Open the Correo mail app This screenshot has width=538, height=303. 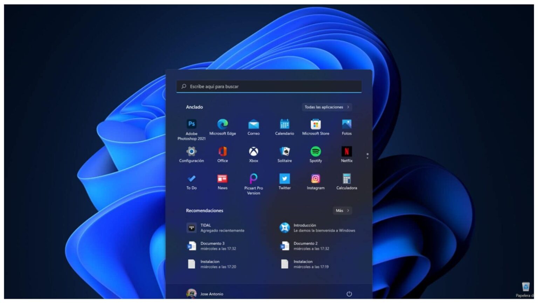point(254,127)
